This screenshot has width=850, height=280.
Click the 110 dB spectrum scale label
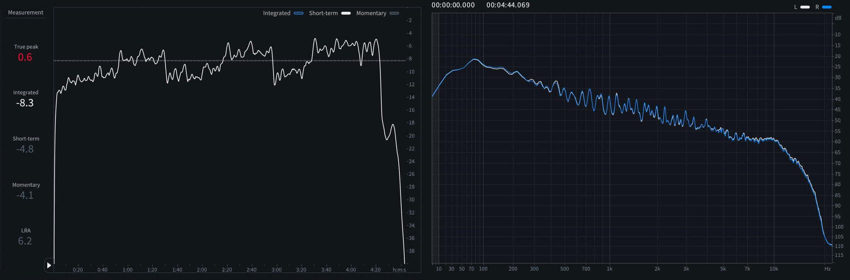coord(839,246)
